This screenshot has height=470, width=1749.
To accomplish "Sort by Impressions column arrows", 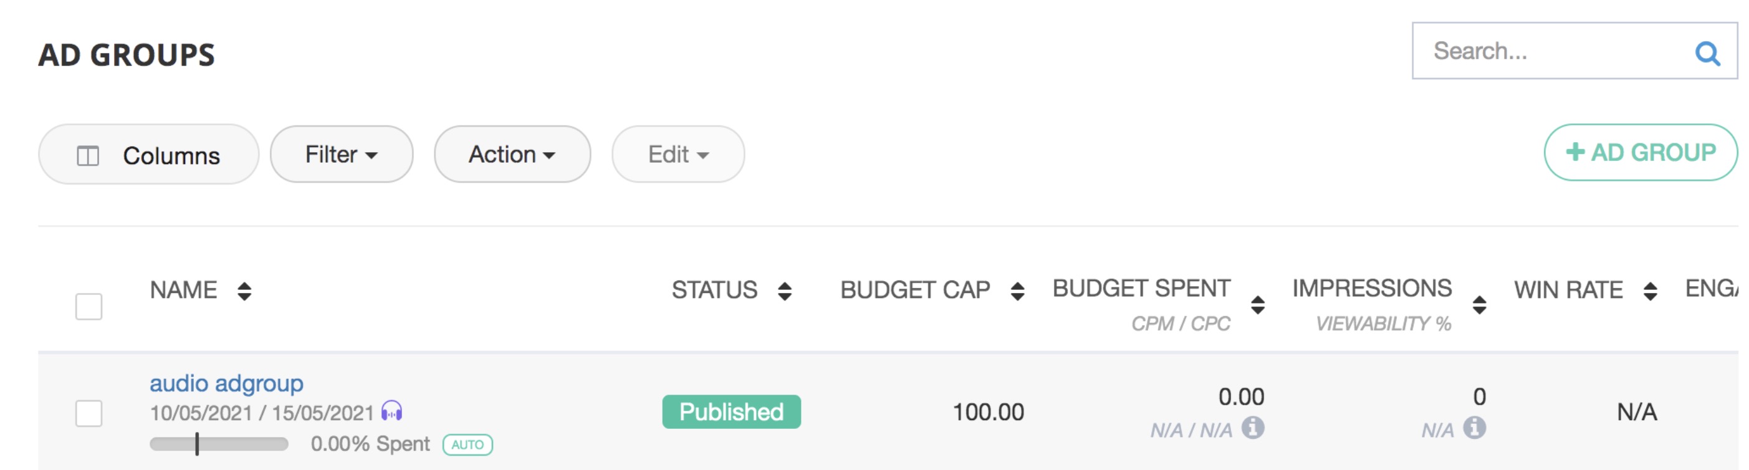I will (x=1480, y=305).
